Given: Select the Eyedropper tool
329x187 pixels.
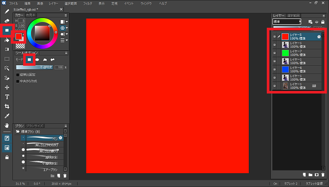Looking at the screenshot, I should (x=7, y=116).
